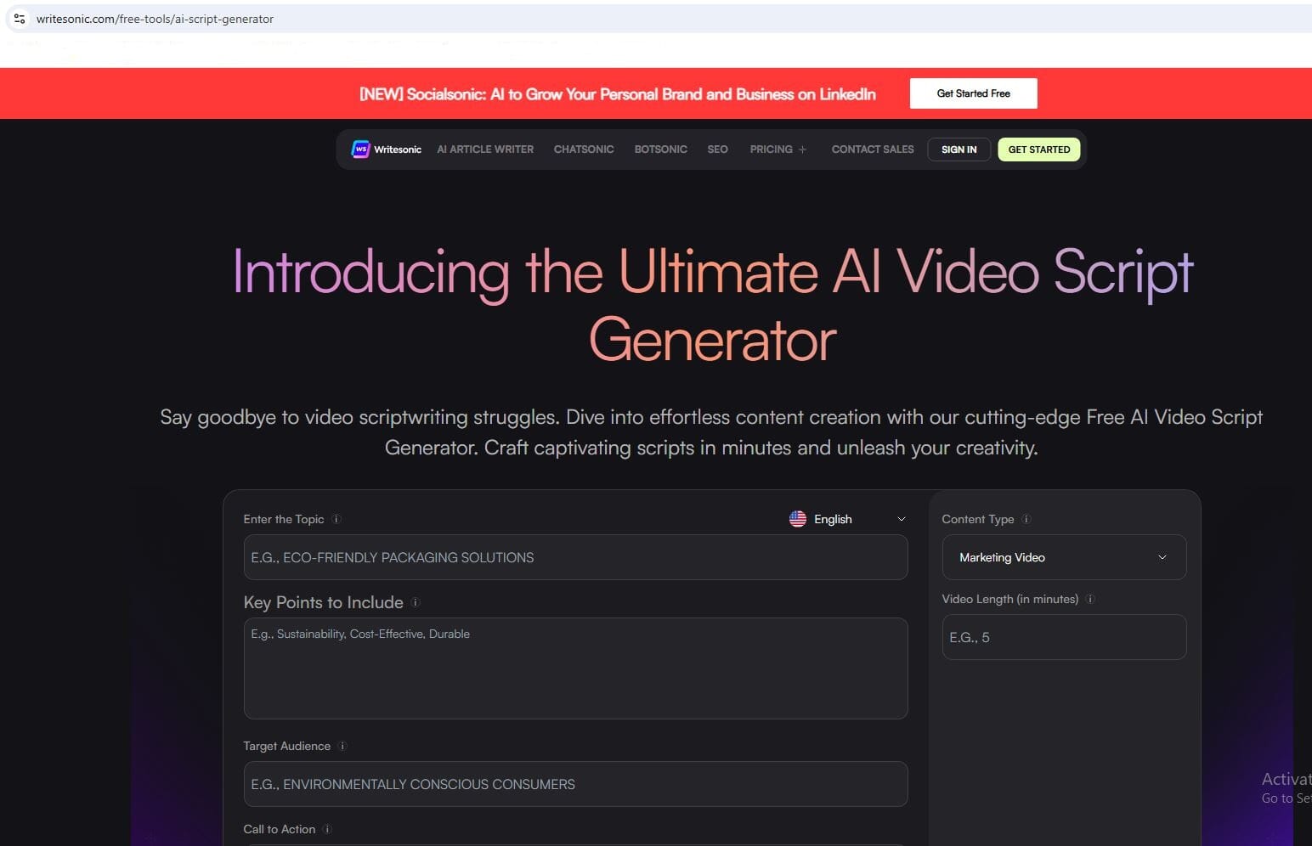Focus the Enter the Topic input field
This screenshot has width=1312, height=846.
575,557
